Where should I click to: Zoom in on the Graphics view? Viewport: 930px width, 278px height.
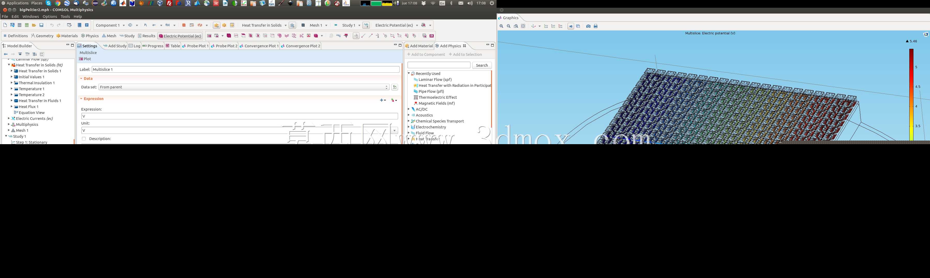(501, 26)
